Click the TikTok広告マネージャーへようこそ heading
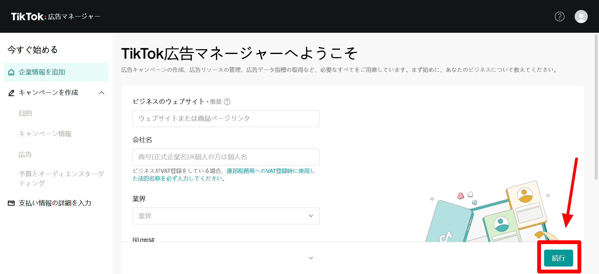This screenshot has width=599, height=274. 239,53
